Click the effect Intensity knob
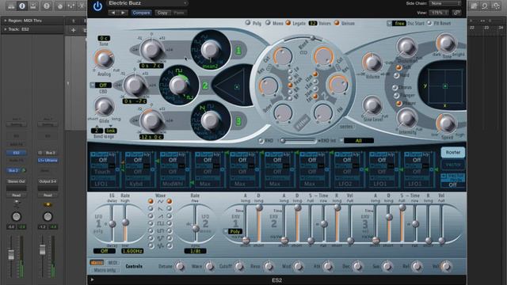This screenshot has width=507, height=285. pos(406,118)
